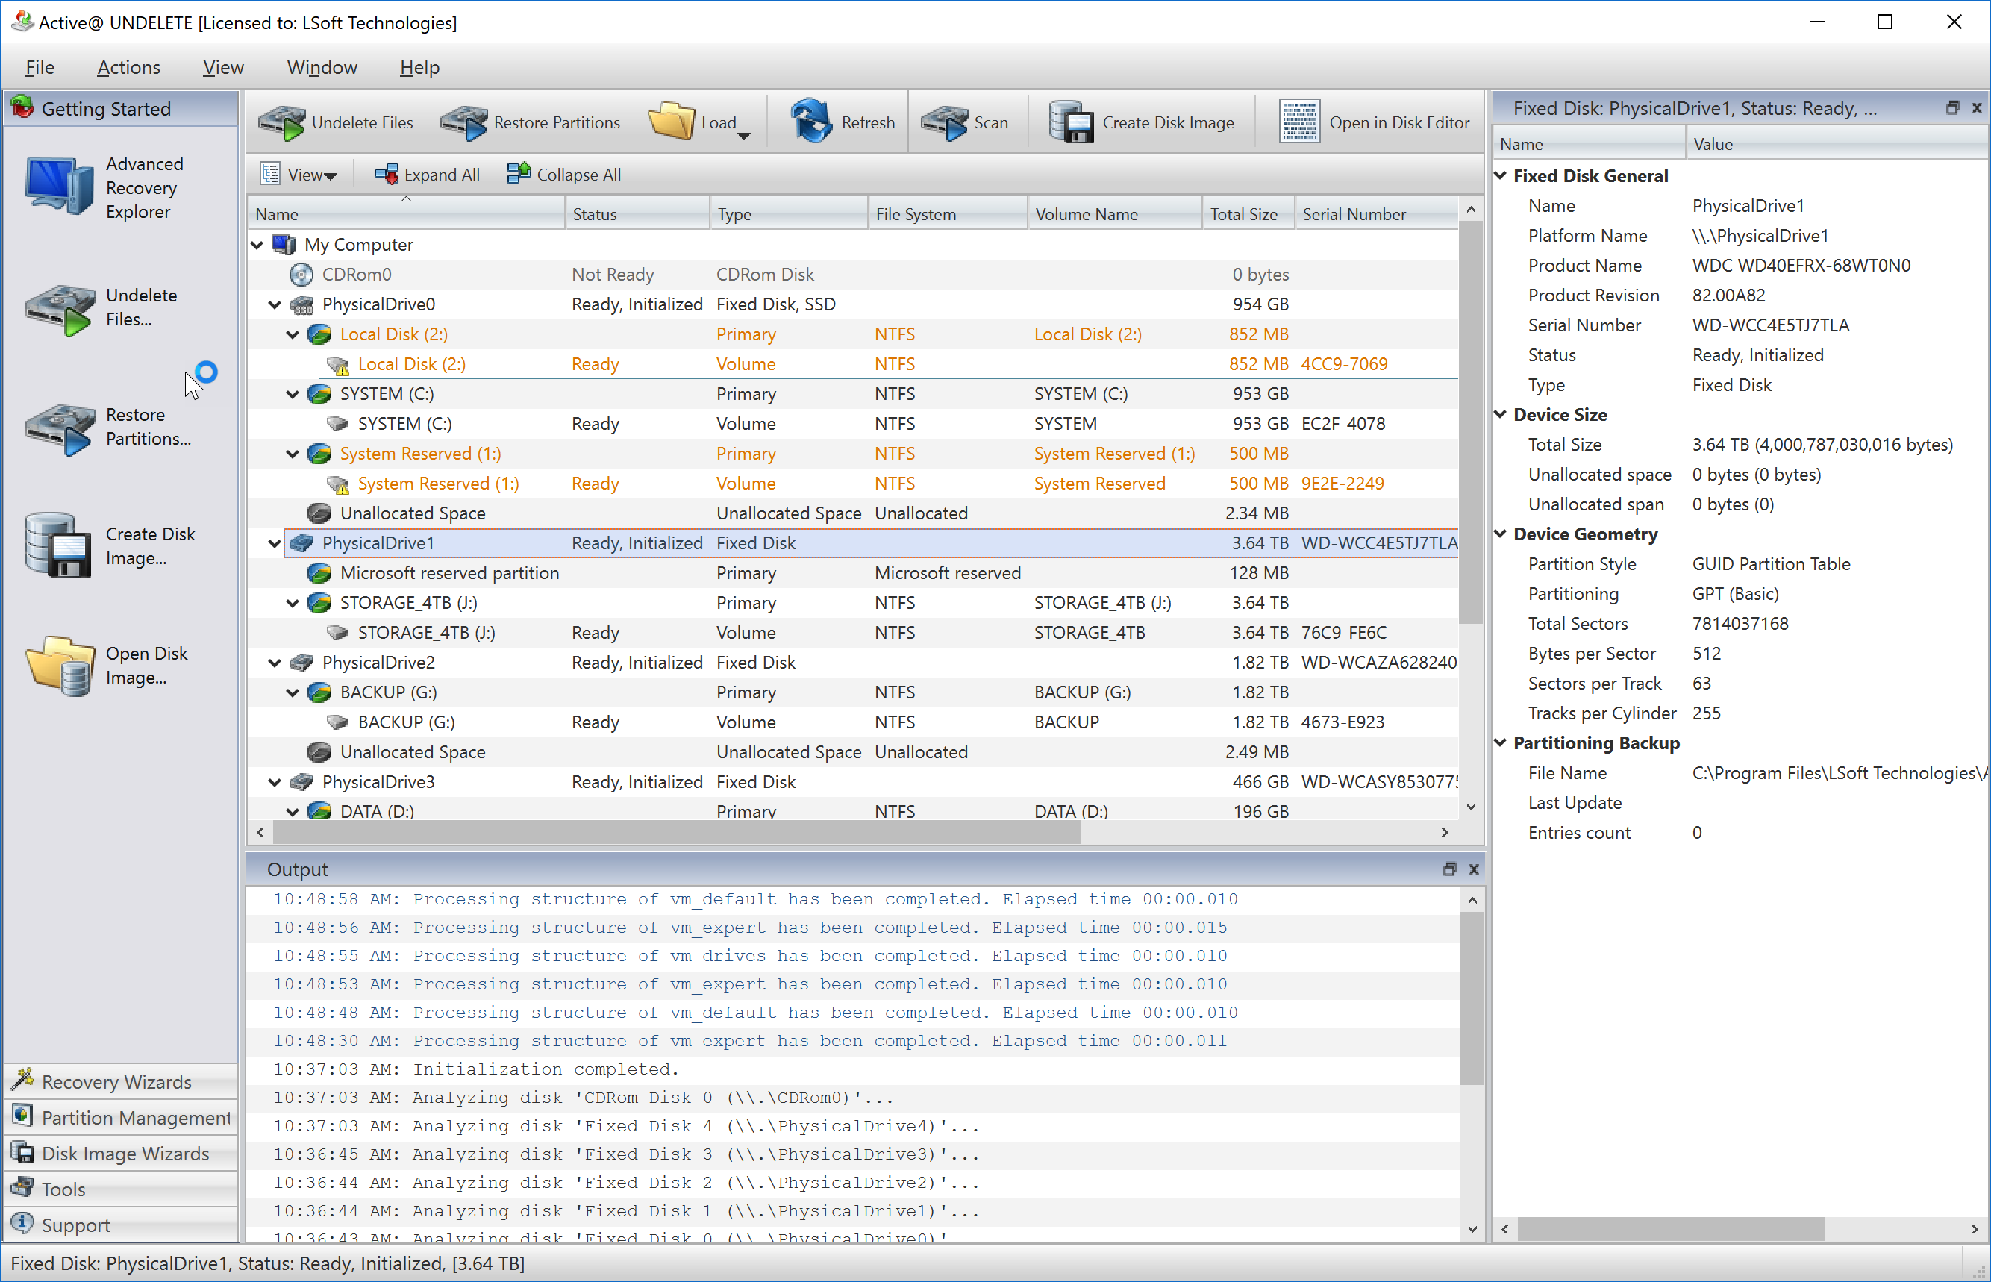
Task: Click the View dropdown button
Action: click(x=296, y=174)
